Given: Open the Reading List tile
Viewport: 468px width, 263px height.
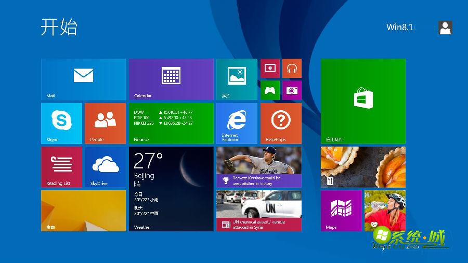Looking at the screenshot, I should [x=61, y=167].
